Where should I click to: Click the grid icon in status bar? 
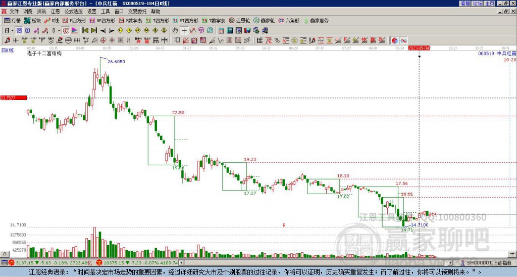4,263
